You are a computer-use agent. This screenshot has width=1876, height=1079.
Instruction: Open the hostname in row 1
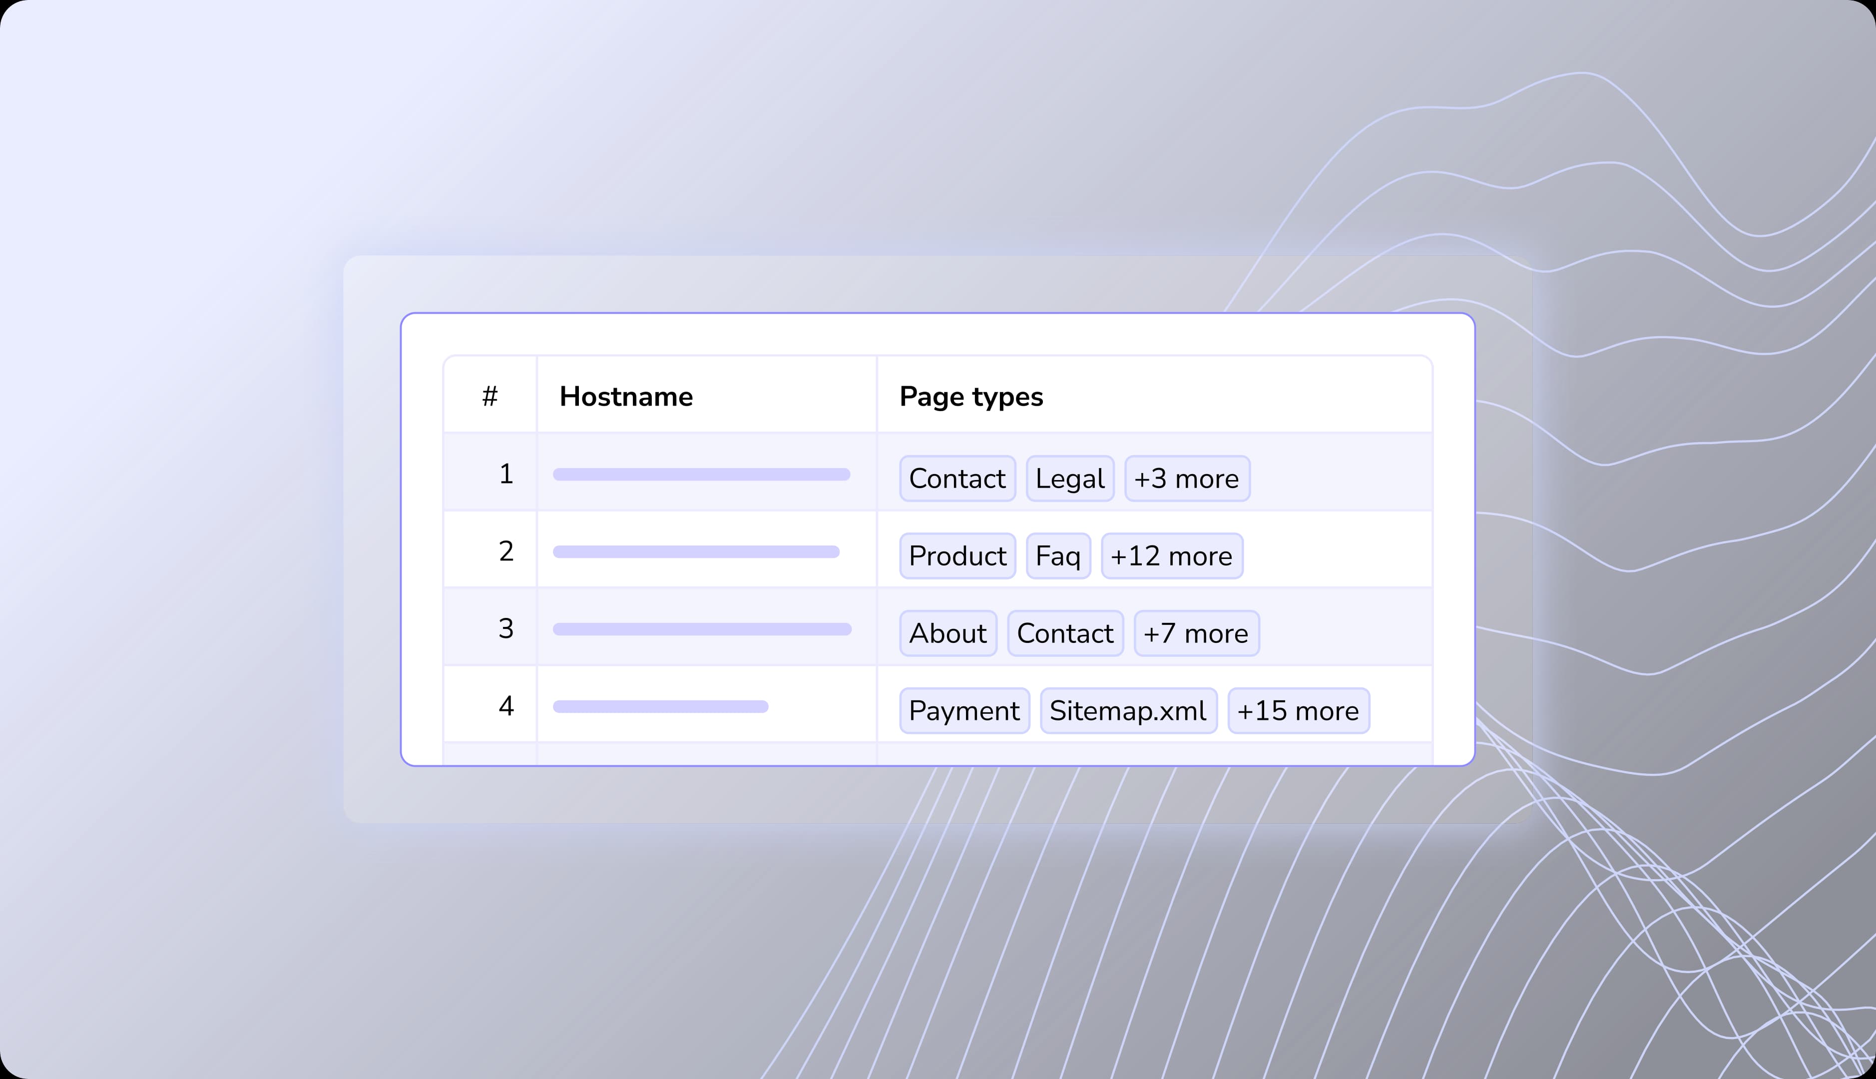tap(701, 474)
